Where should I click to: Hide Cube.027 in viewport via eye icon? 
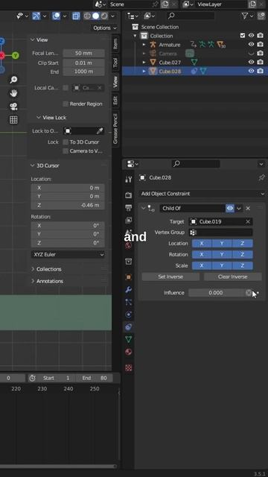(252, 62)
